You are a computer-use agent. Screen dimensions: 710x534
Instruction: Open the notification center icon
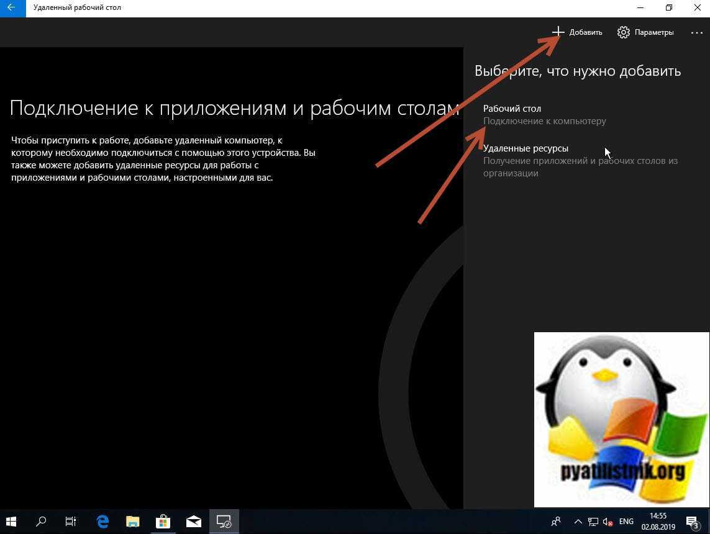click(692, 522)
